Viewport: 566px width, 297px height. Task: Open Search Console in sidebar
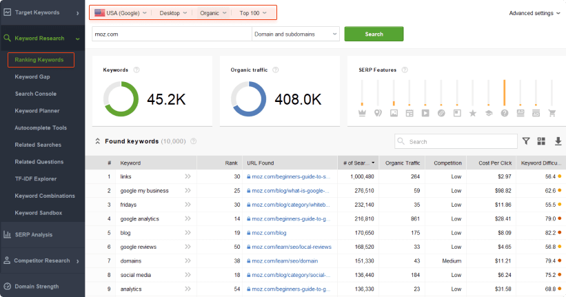(x=35, y=94)
